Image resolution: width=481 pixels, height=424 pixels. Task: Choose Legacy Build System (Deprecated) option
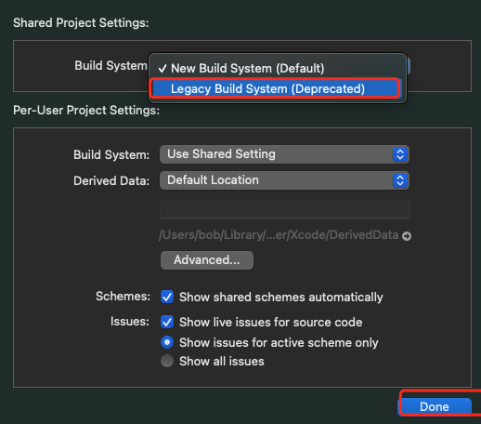tap(276, 89)
